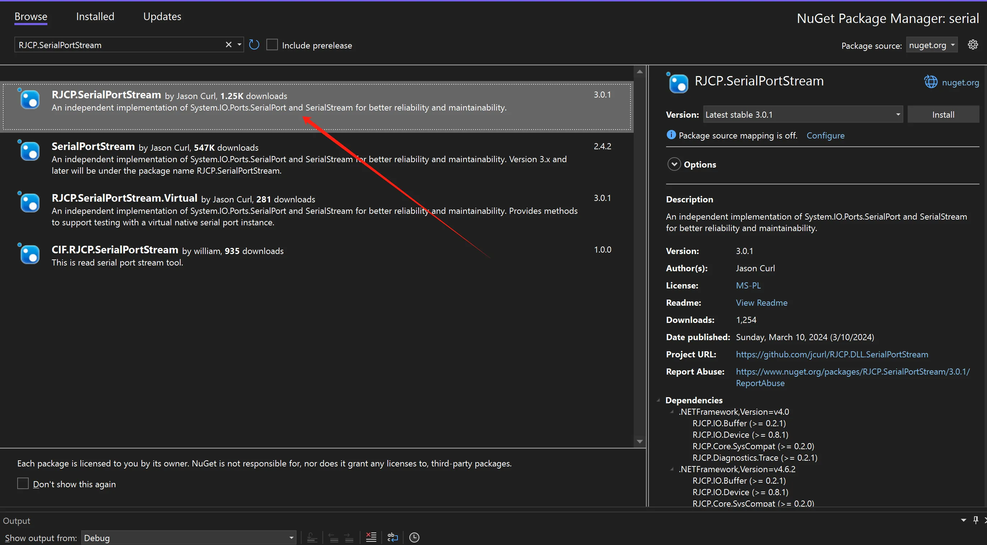Click Clear All output icon

click(x=371, y=537)
